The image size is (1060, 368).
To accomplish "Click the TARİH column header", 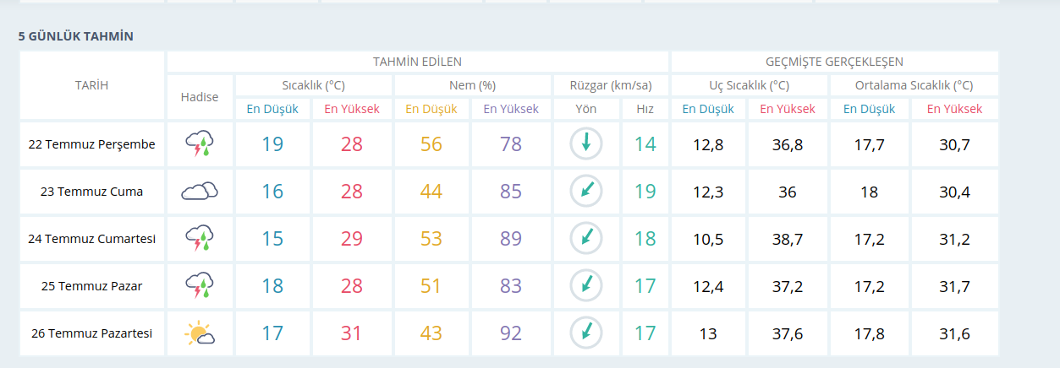I will tap(92, 85).
